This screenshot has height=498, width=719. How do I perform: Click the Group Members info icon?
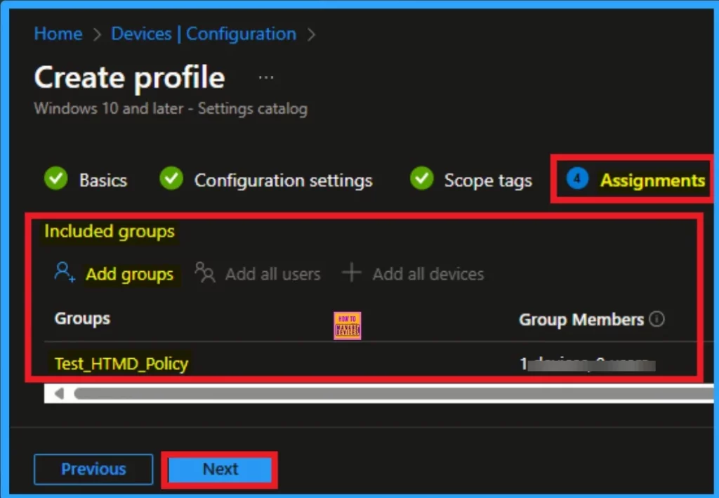click(x=657, y=319)
